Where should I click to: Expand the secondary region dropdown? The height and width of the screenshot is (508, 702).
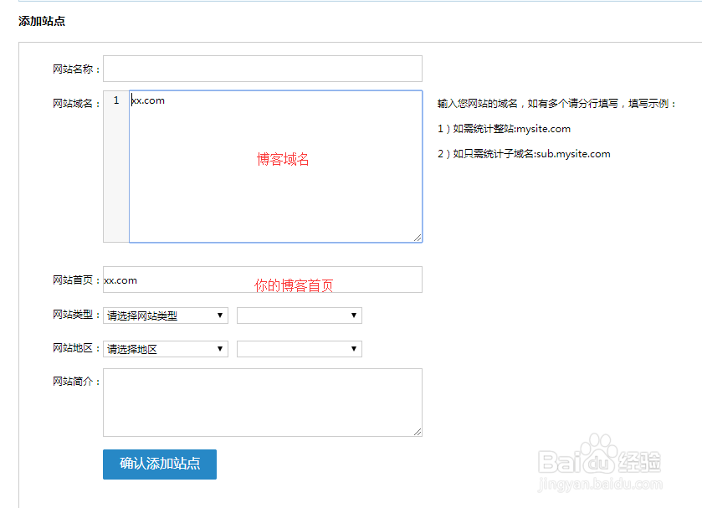299,349
